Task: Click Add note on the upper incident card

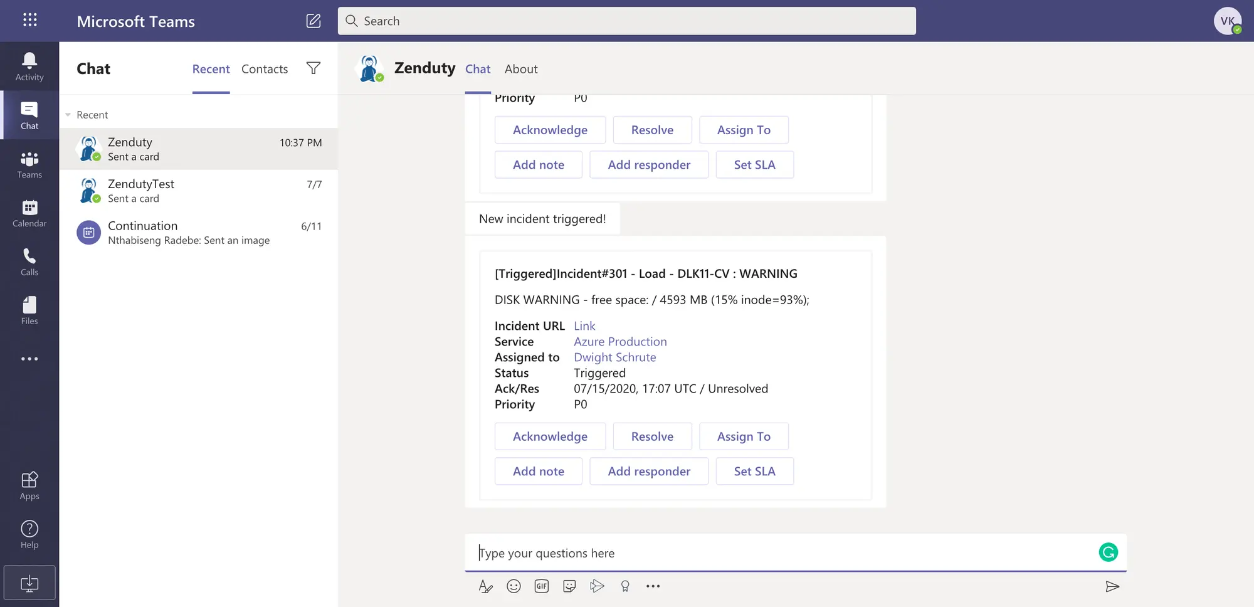Action: (538, 164)
